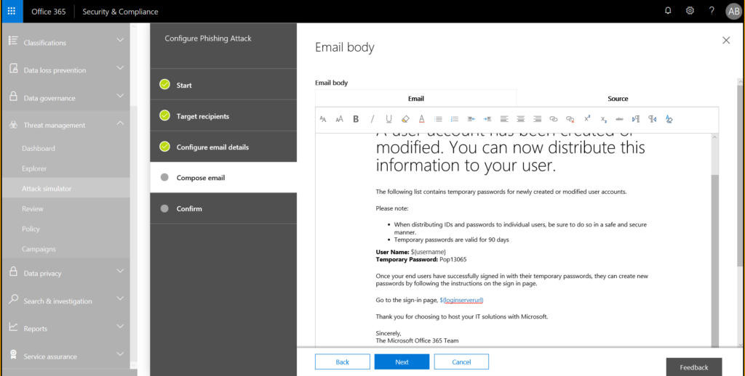
Task: Apply superscript formatting
Action: 587,120
